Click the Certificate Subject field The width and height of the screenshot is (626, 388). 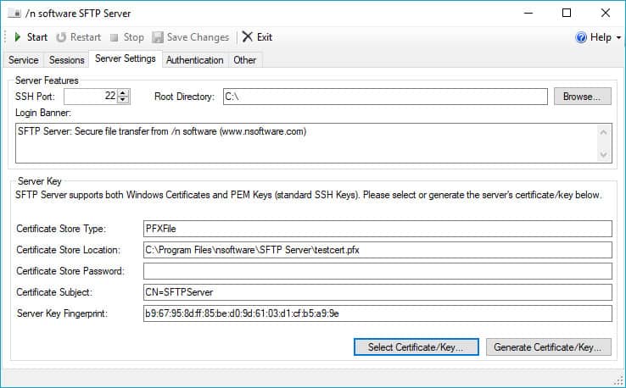pyautogui.click(x=377, y=292)
